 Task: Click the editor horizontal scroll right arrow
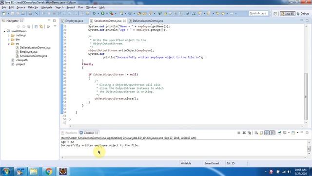point(302,126)
